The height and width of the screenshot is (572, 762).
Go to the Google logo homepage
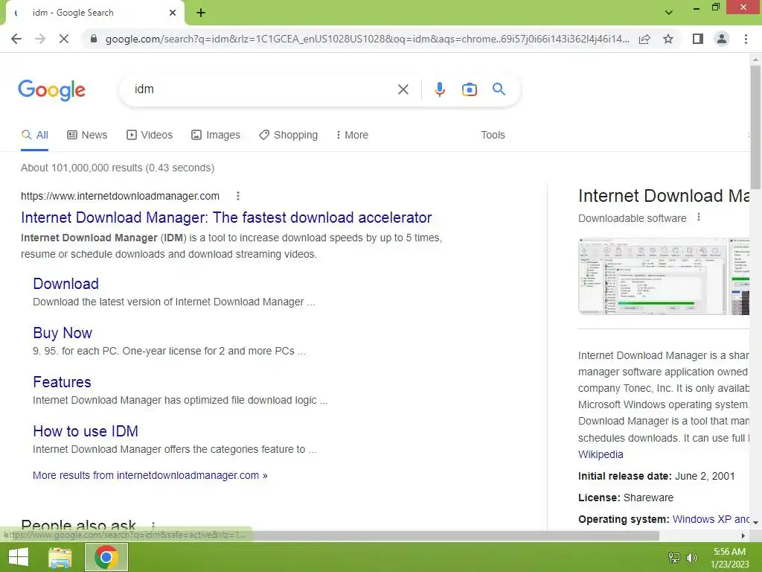tap(51, 90)
